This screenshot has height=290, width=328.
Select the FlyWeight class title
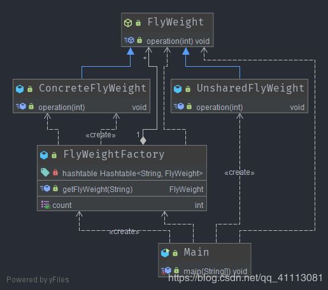[x=176, y=22]
